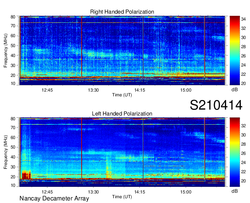Click the "70" frequency tick on Right Handed plot
Screen dimensions: 250x203
13,26
